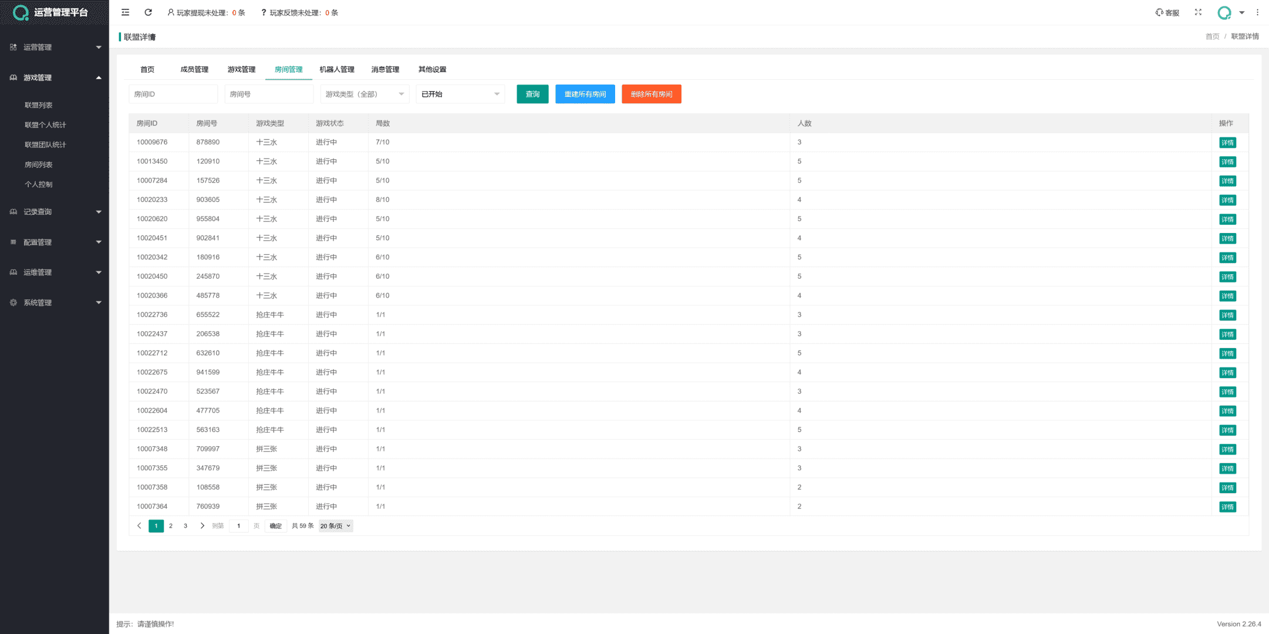This screenshot has width=1269, height=634.
Task: Open the 20 条/页 page size selector
Action: click(335, 526)
